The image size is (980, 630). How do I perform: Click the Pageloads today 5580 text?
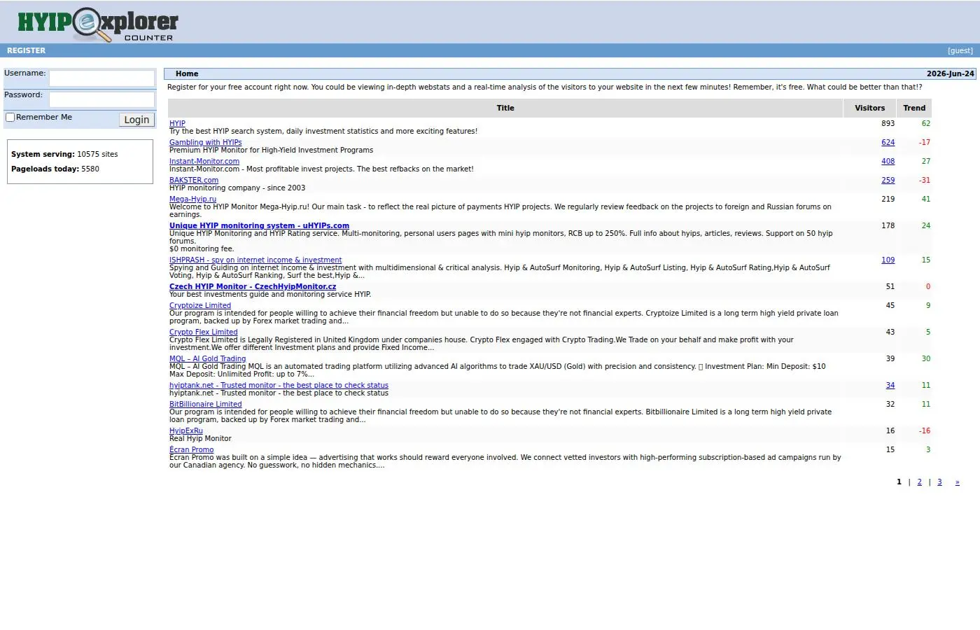pos(55,169)
